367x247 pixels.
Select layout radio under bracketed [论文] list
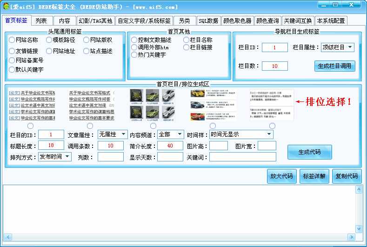(x=30, y=126)
